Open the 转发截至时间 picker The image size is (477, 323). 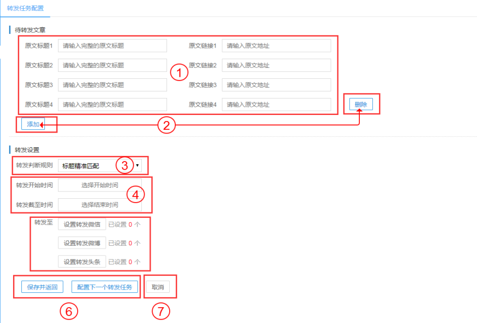pos(100,205)
